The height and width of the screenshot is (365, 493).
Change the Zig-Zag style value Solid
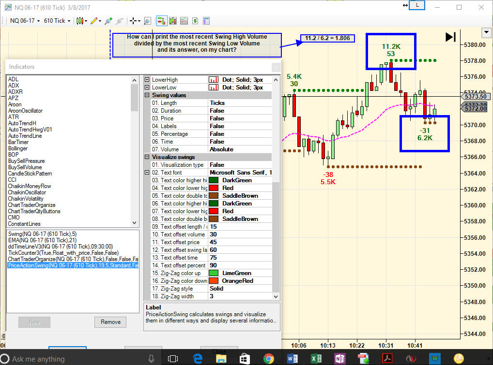[240, 289]
